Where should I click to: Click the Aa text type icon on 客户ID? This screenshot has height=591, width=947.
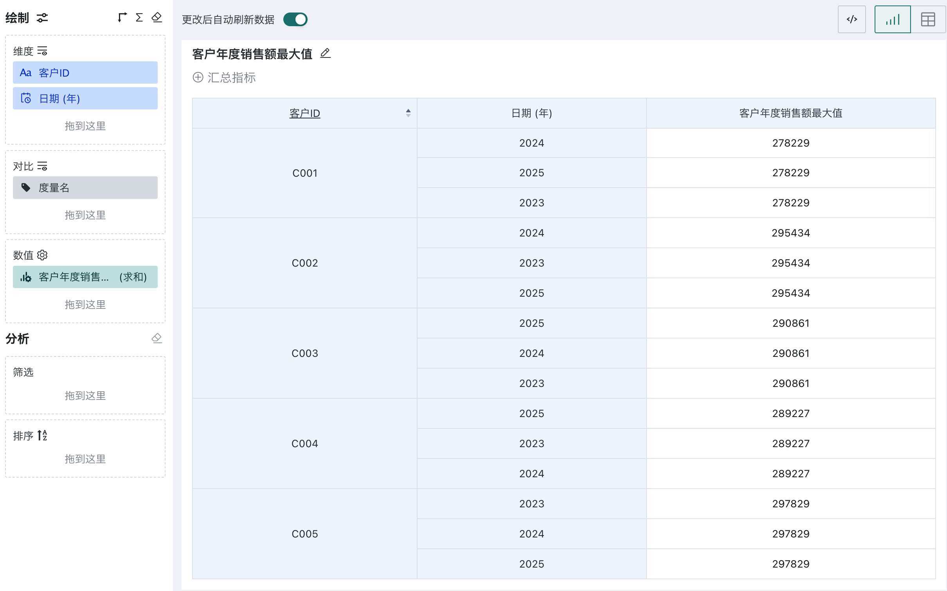tap(26, 73)
